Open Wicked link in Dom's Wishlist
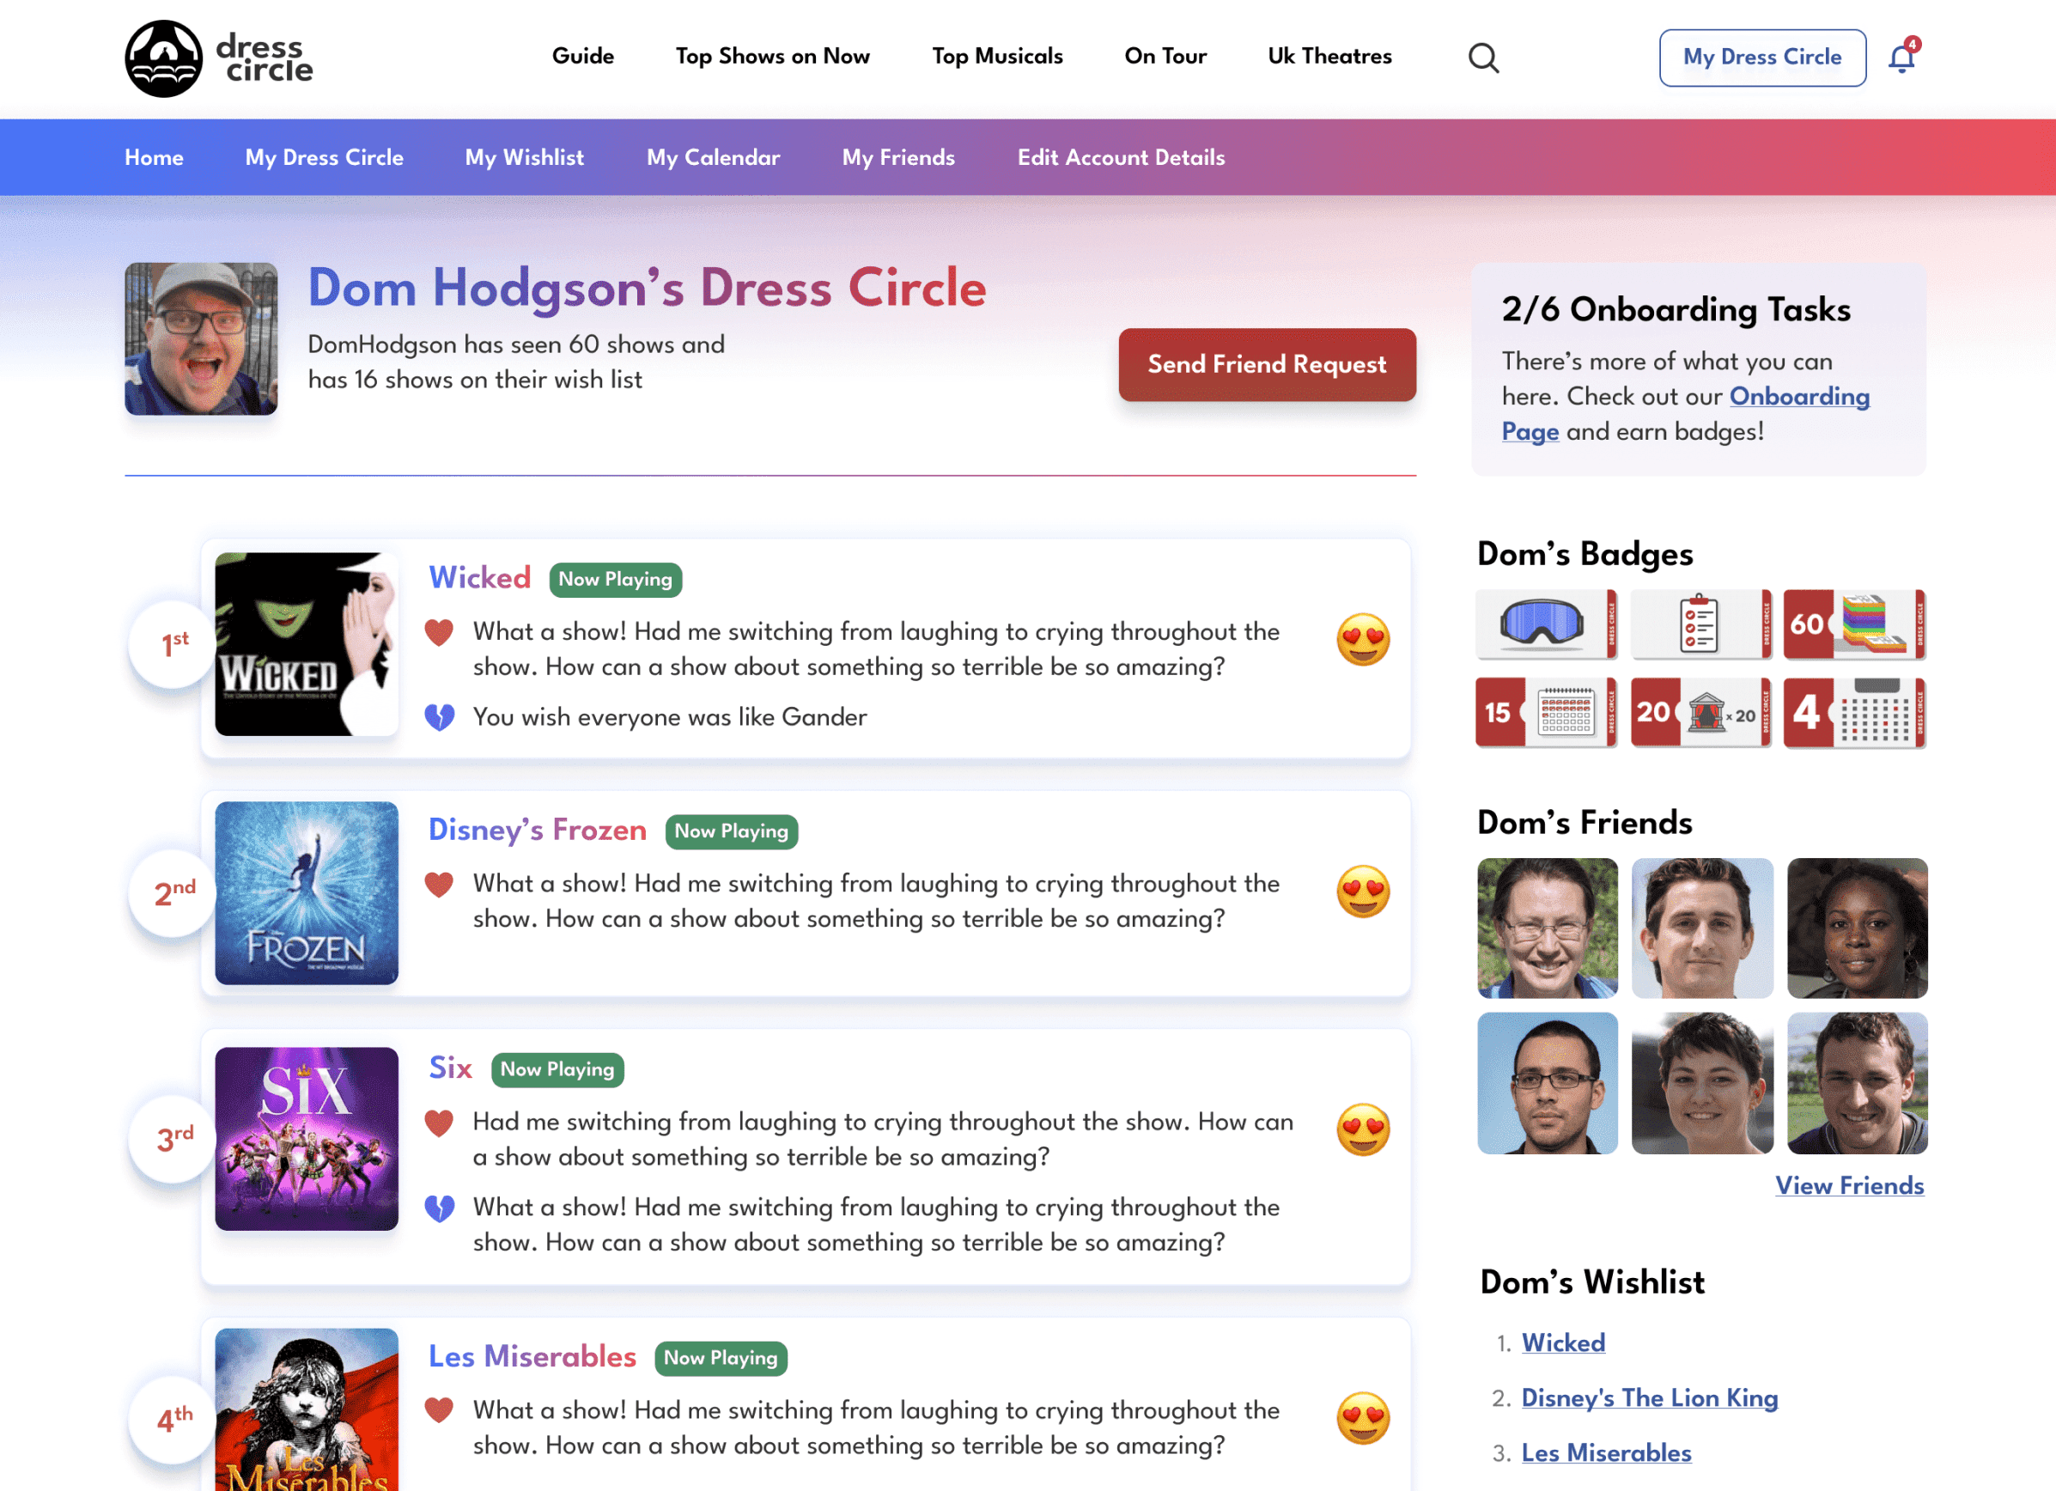Viewport: 2056px width, 1491px height. (1563, 1342)
